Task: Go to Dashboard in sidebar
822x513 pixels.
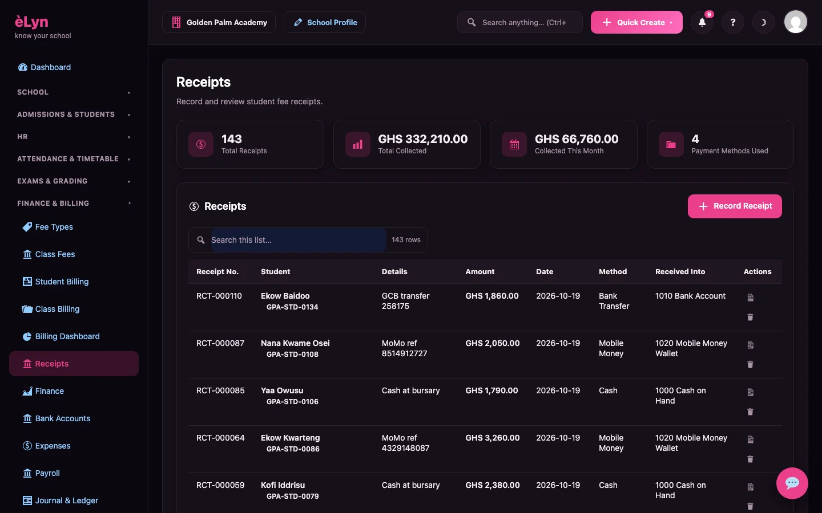Action: 74,67
